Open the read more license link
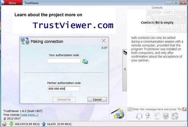This screenshot has width=188, height=127. 29,115
